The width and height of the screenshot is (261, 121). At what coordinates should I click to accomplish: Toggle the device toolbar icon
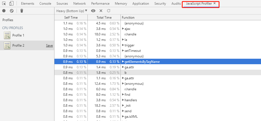pyautogui.click(x=11, y=4)
